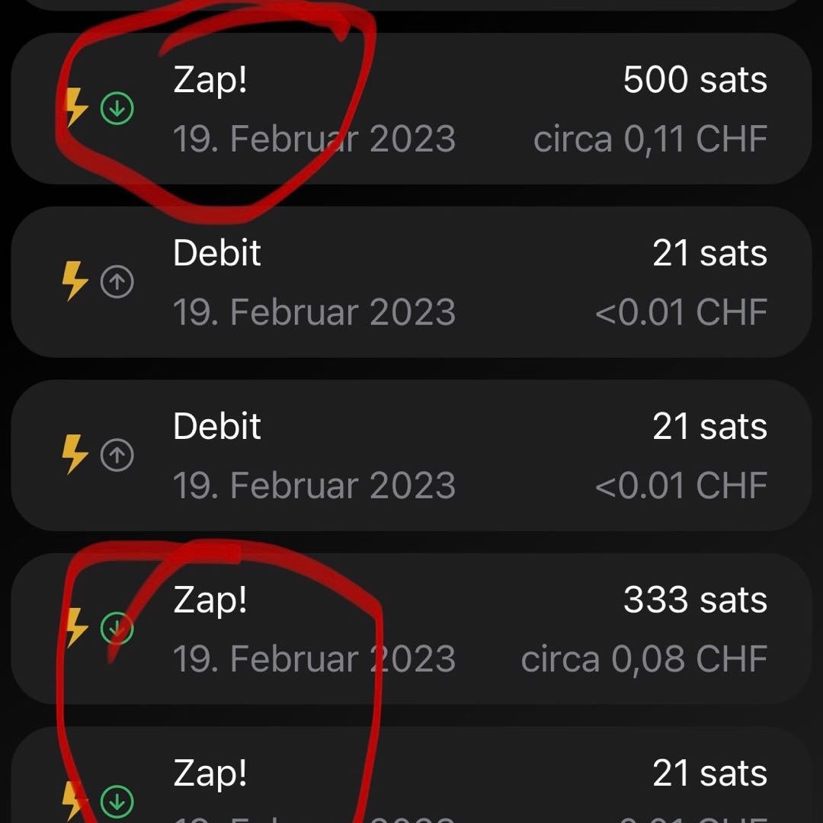The height and width of the screenshot is (823, 823).
Task: Click the circa 0,11 CHF fiat value
Action: coord(650,139)
